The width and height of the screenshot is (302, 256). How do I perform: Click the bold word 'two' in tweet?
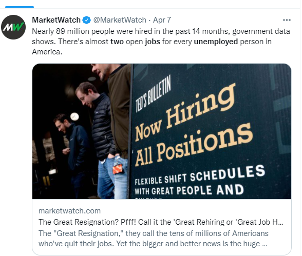coord(117,42)
